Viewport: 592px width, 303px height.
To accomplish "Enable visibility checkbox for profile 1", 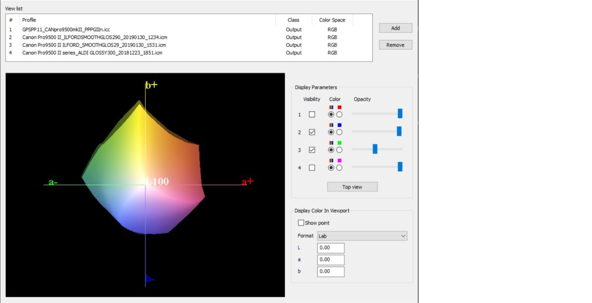I will pyautogui.click(x=312, y=114).
